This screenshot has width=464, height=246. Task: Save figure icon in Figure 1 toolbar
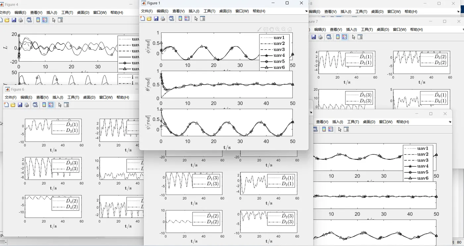156,19
